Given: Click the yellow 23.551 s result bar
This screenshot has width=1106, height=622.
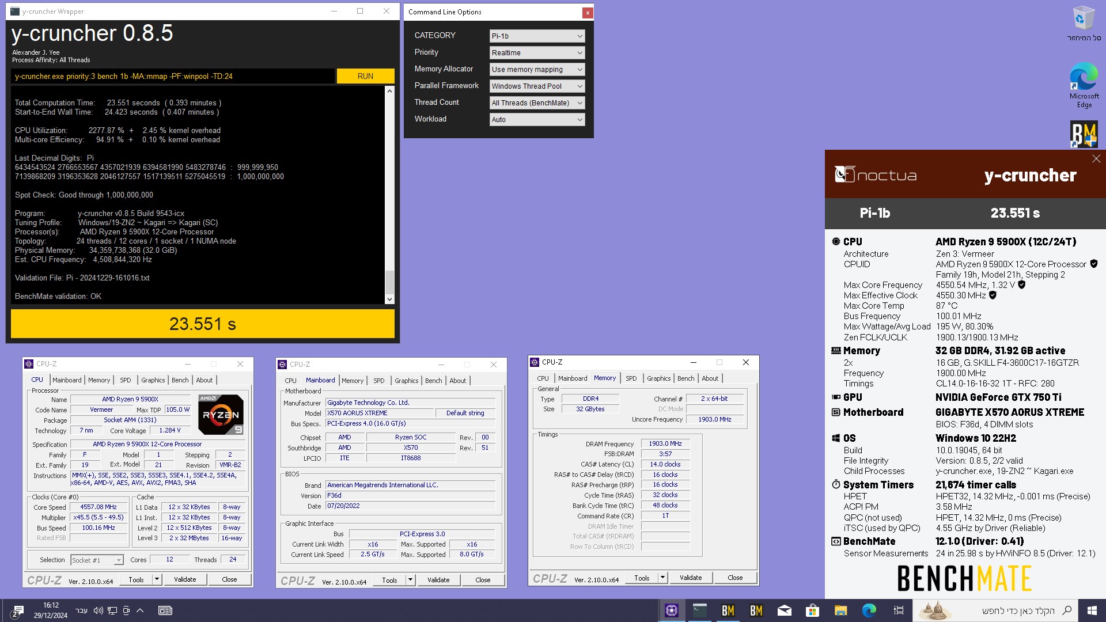Looking at the screenshot, I should click(203, 324).
